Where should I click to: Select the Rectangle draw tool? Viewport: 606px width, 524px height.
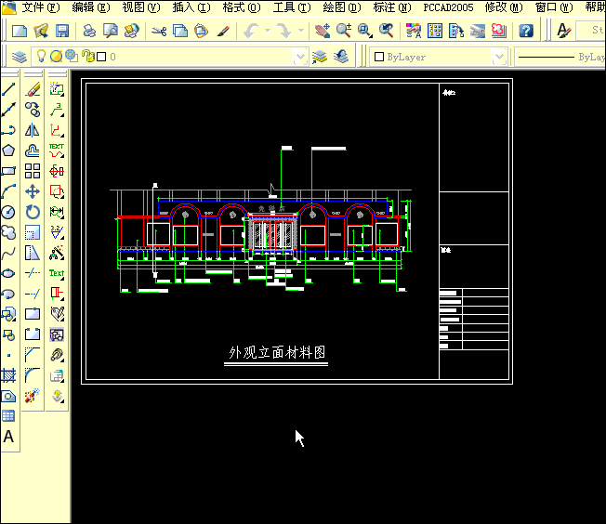(8, 171)
